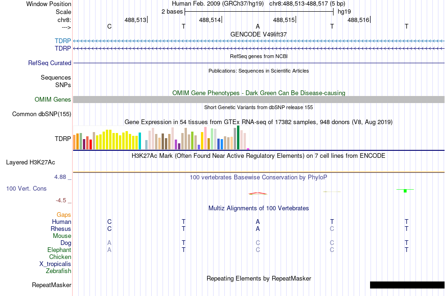Screen dimensions: 445x296
Task: Open the Common dbSNP(155) track label
Action: coord(42,114)
